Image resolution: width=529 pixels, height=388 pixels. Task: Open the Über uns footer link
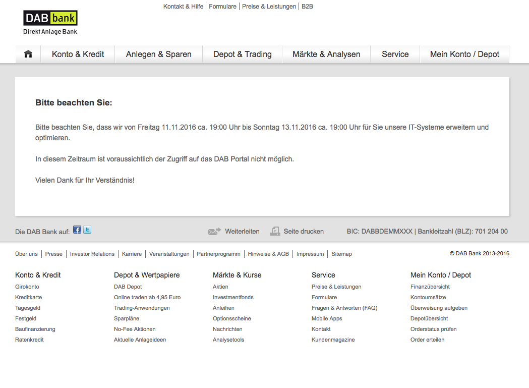[26, 254]
